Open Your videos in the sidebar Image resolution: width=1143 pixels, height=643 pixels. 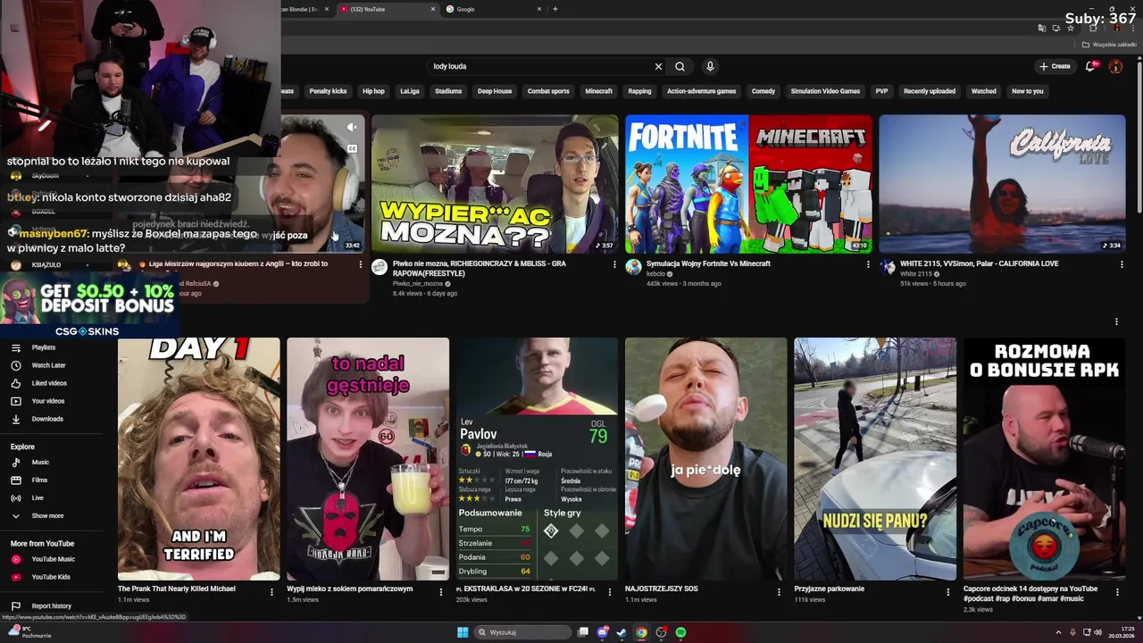tap(48, 401)
